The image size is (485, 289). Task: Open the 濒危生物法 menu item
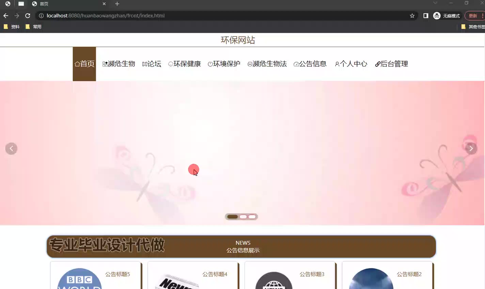[267, 64]
